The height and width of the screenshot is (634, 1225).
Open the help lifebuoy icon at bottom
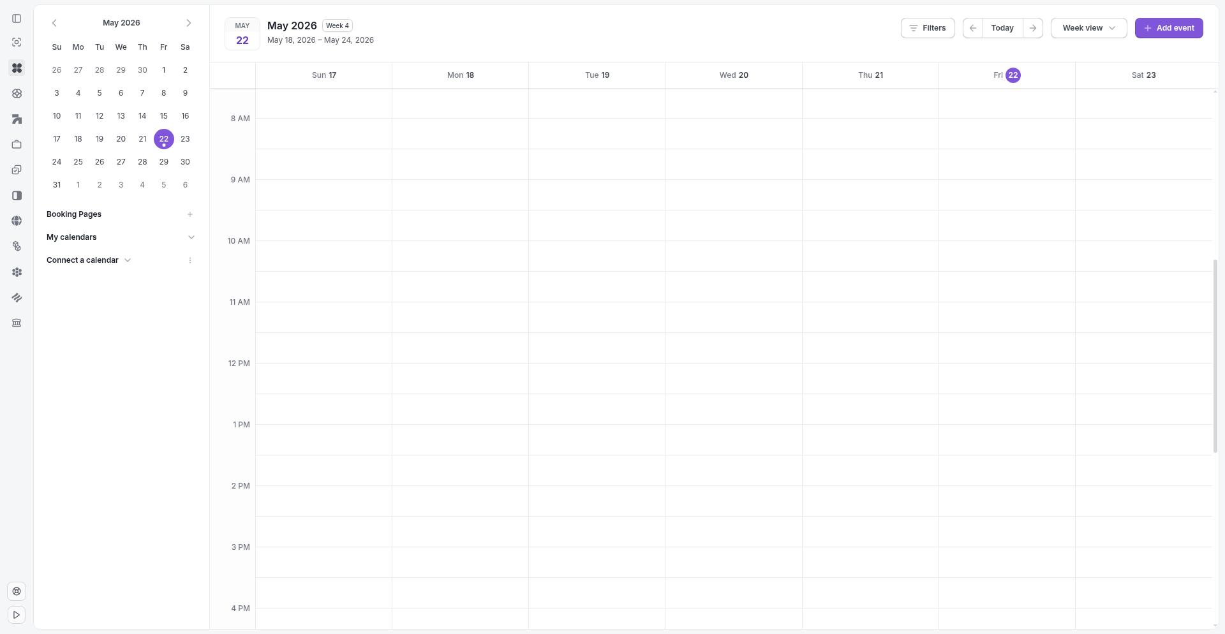[x=17, y=591]
